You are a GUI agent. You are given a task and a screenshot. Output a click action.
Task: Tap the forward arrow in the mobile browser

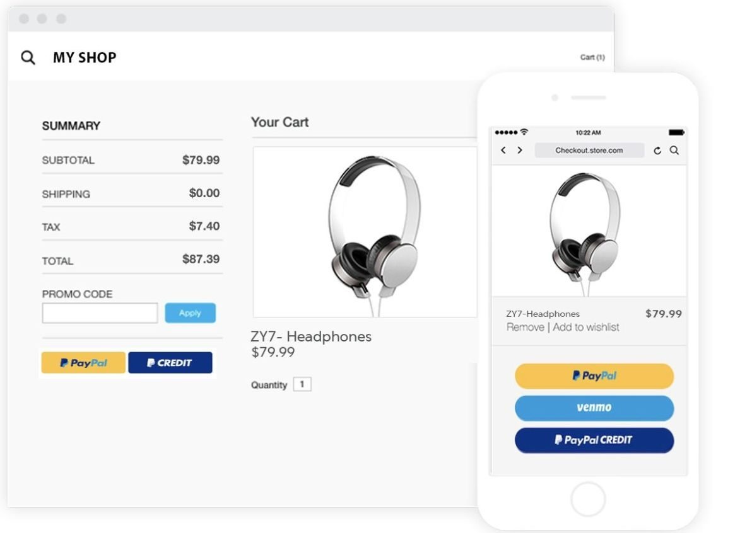[520, 151]
